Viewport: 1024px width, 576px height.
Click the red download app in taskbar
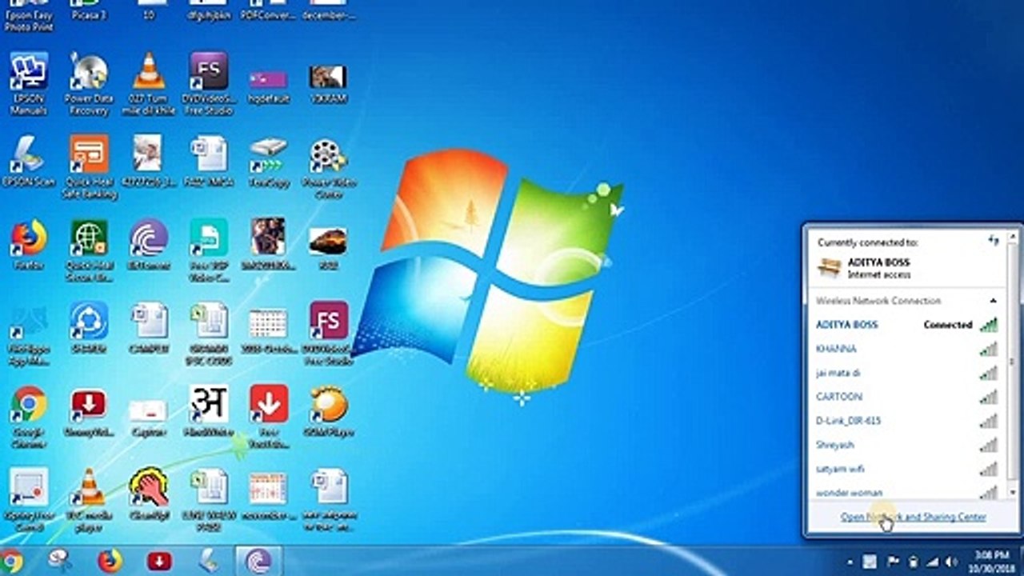[x=159, y=561]
